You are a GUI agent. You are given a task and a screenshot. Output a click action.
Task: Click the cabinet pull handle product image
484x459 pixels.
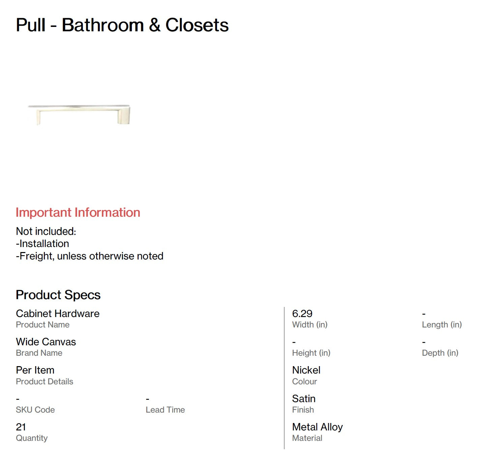tap(79, 114)
